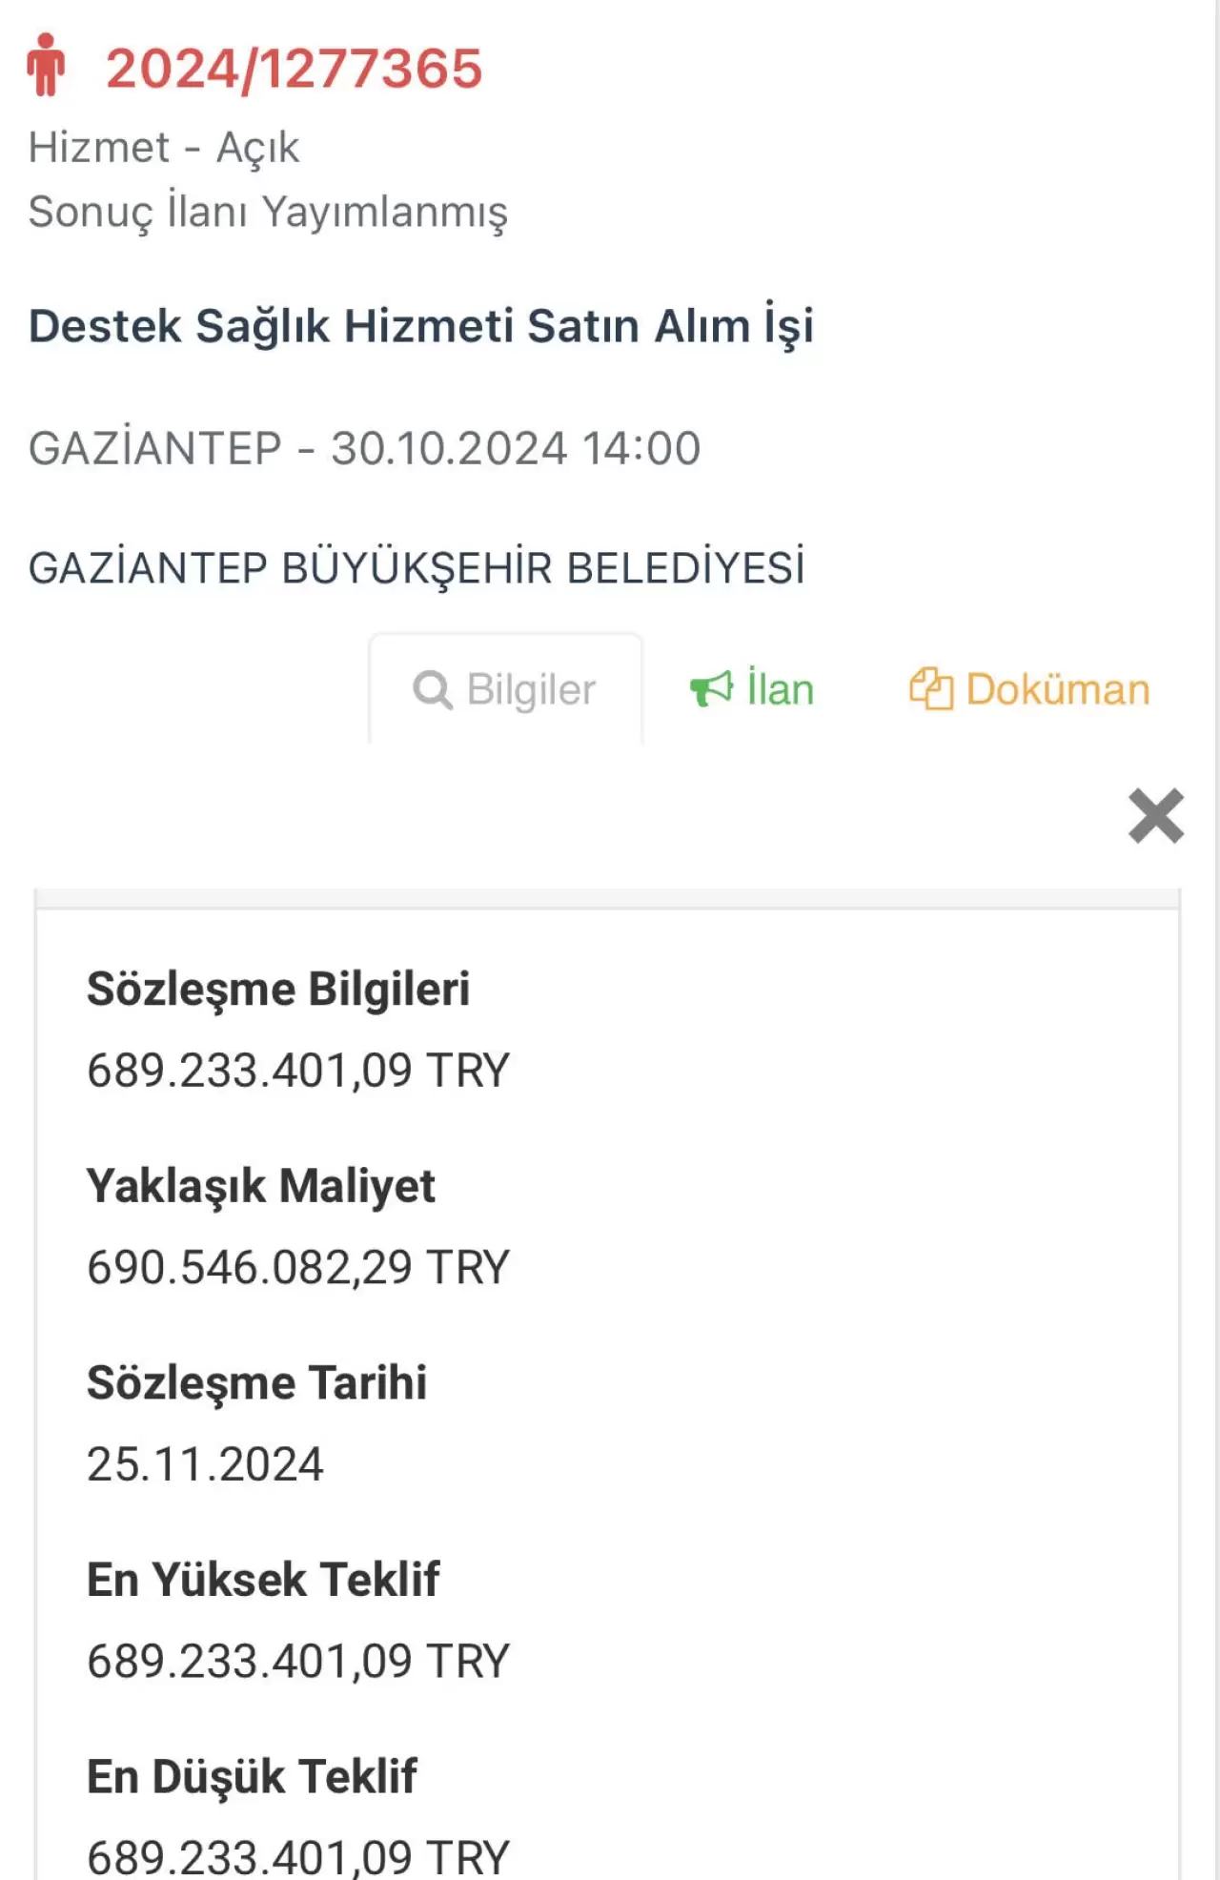1220x1880 pixels.
Task: Click the Hizmet - Açık tender type text
Action: coord(164,148)
